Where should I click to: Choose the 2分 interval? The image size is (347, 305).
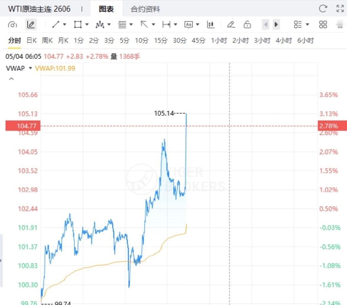click(x=94, y=41)
